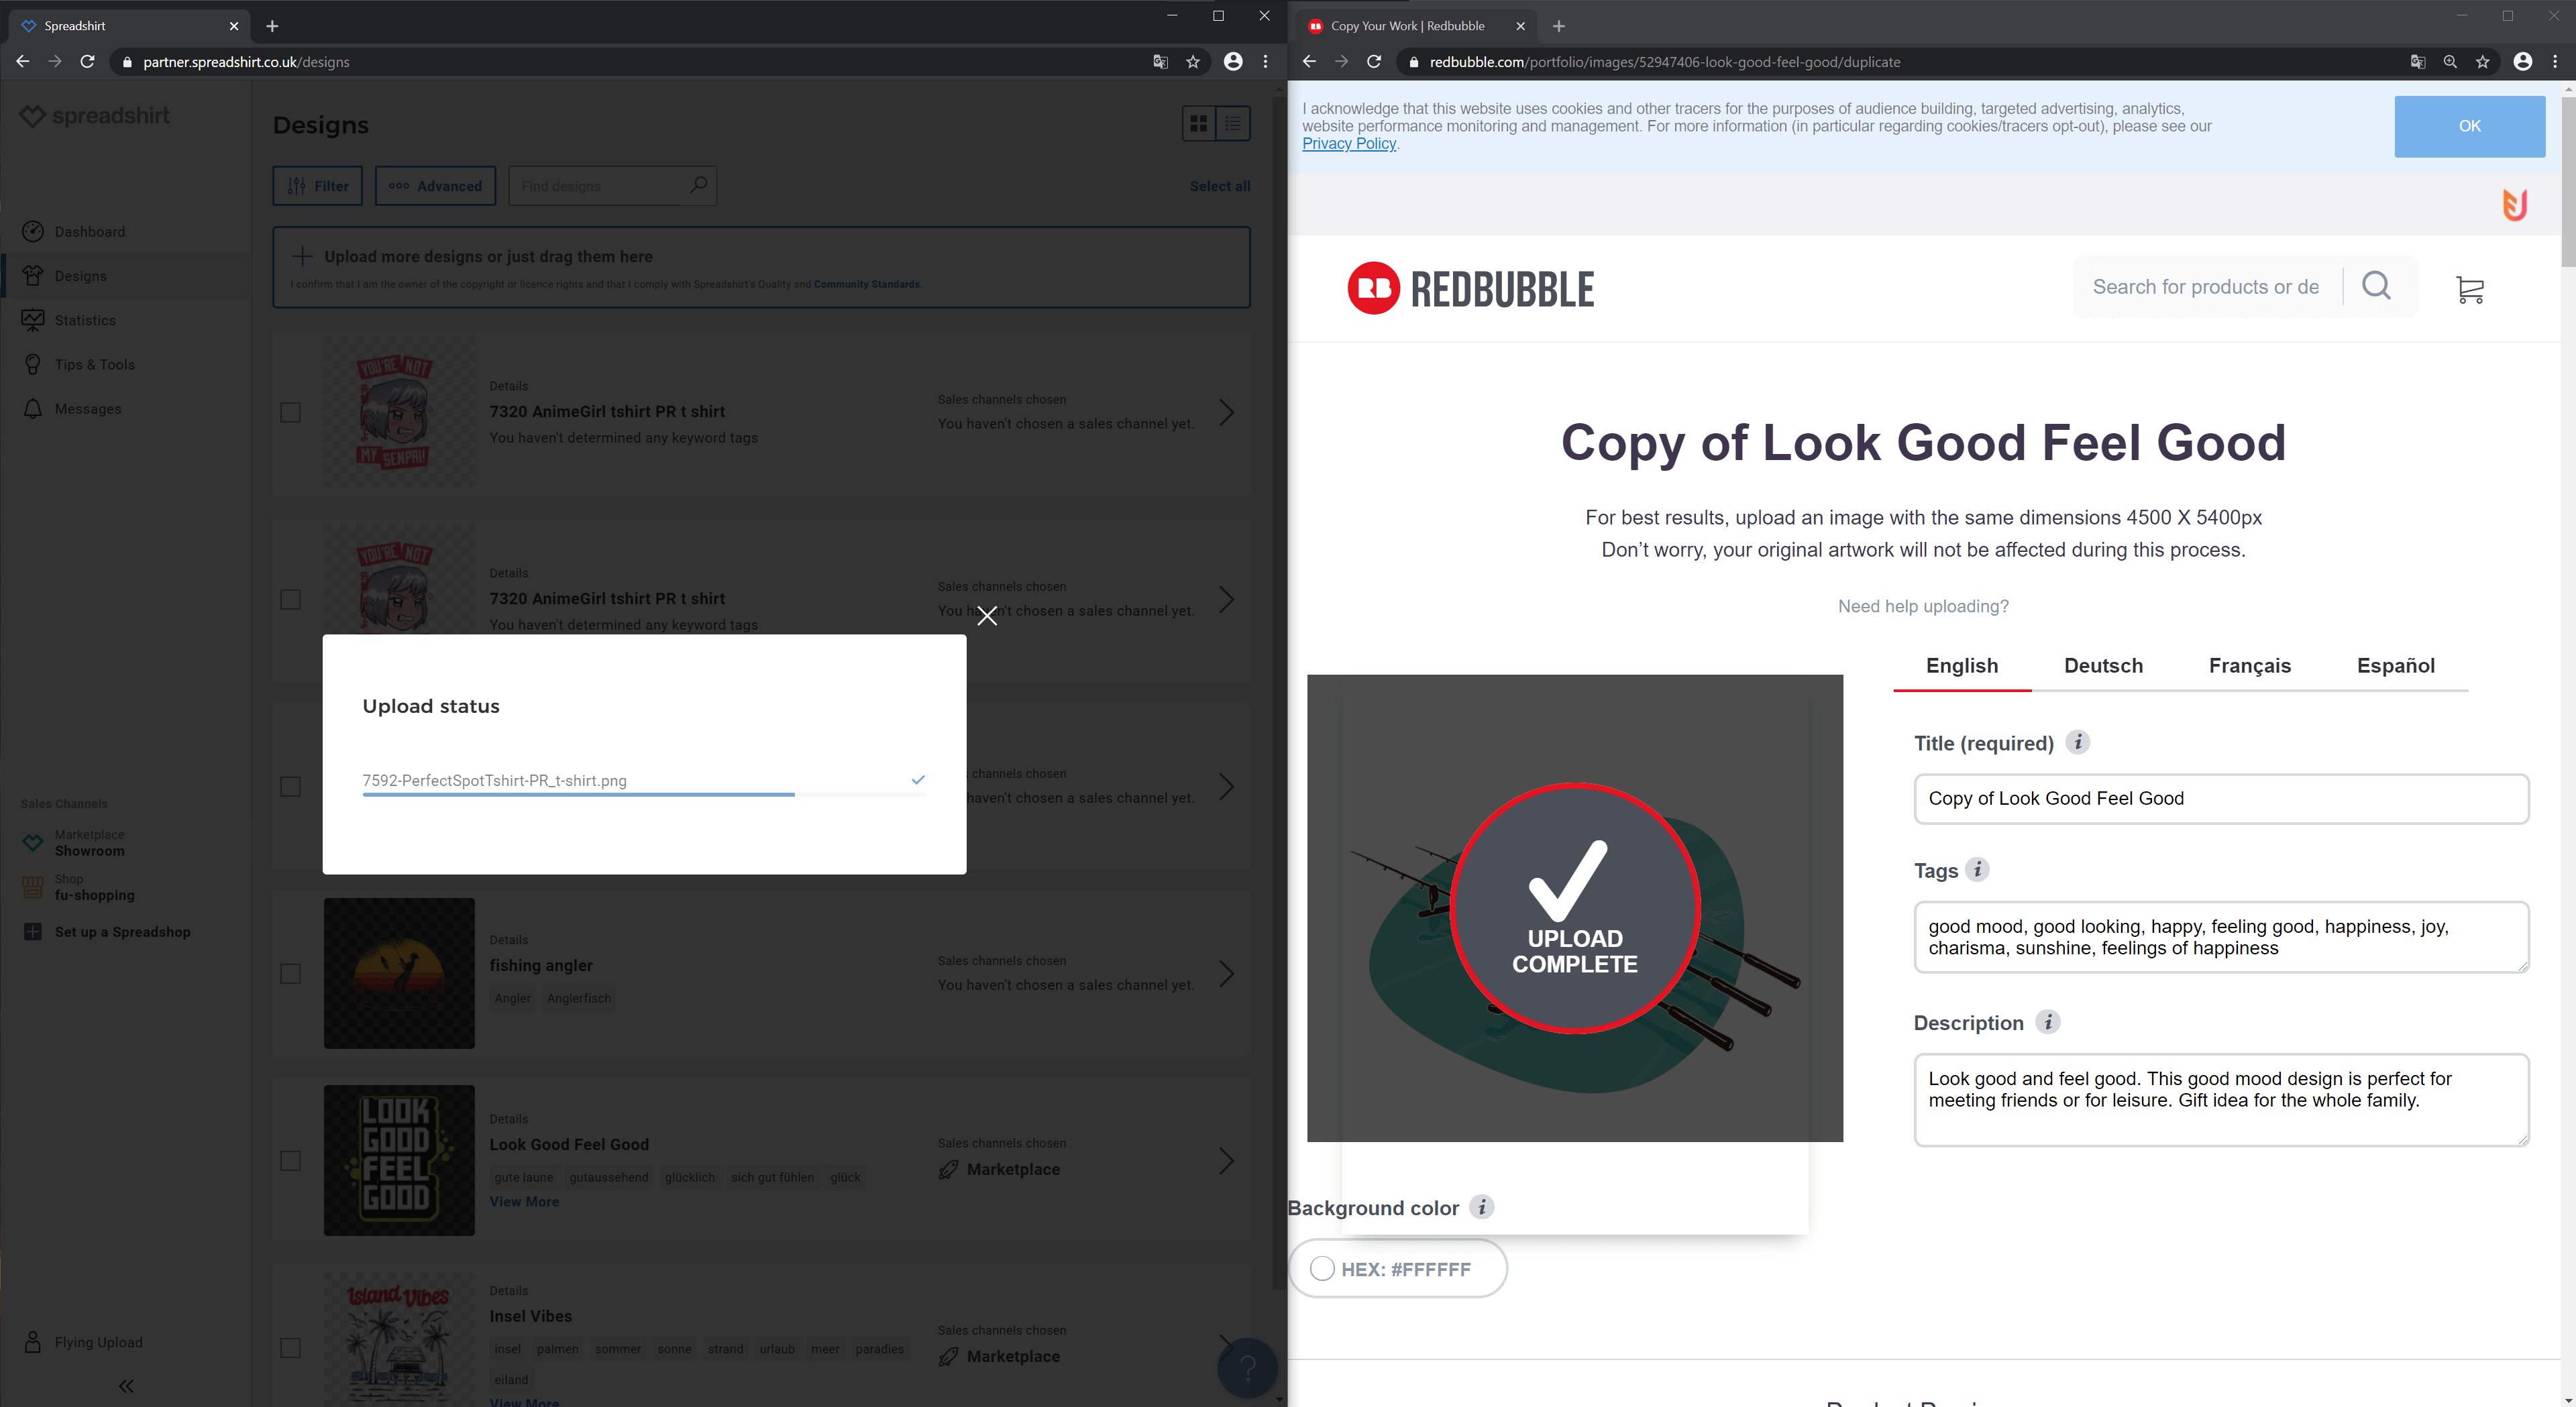Viewport: 2576px width, 1407px height.
Task: Open Dashboard in Spreadshirt sidebar
Action: point(89,231)
